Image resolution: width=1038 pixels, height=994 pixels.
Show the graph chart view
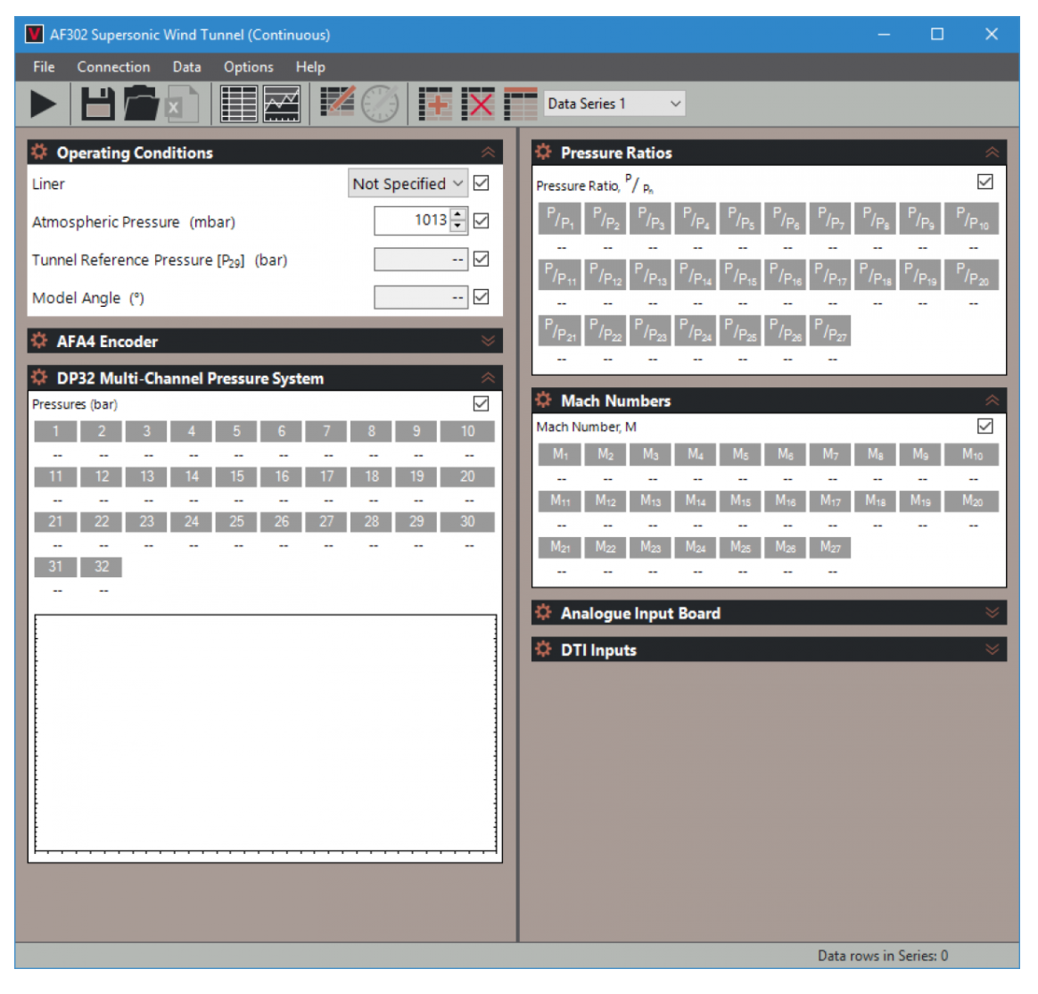(282, 104)
